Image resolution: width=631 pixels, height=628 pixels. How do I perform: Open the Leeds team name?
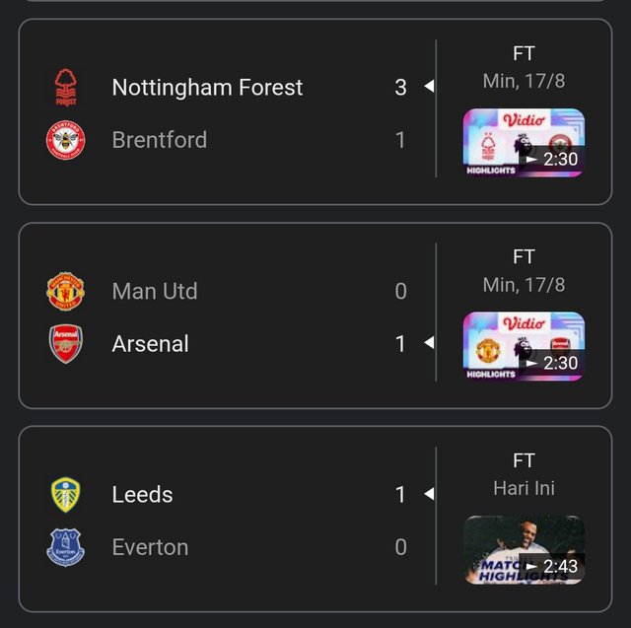(x=142, y=495)
